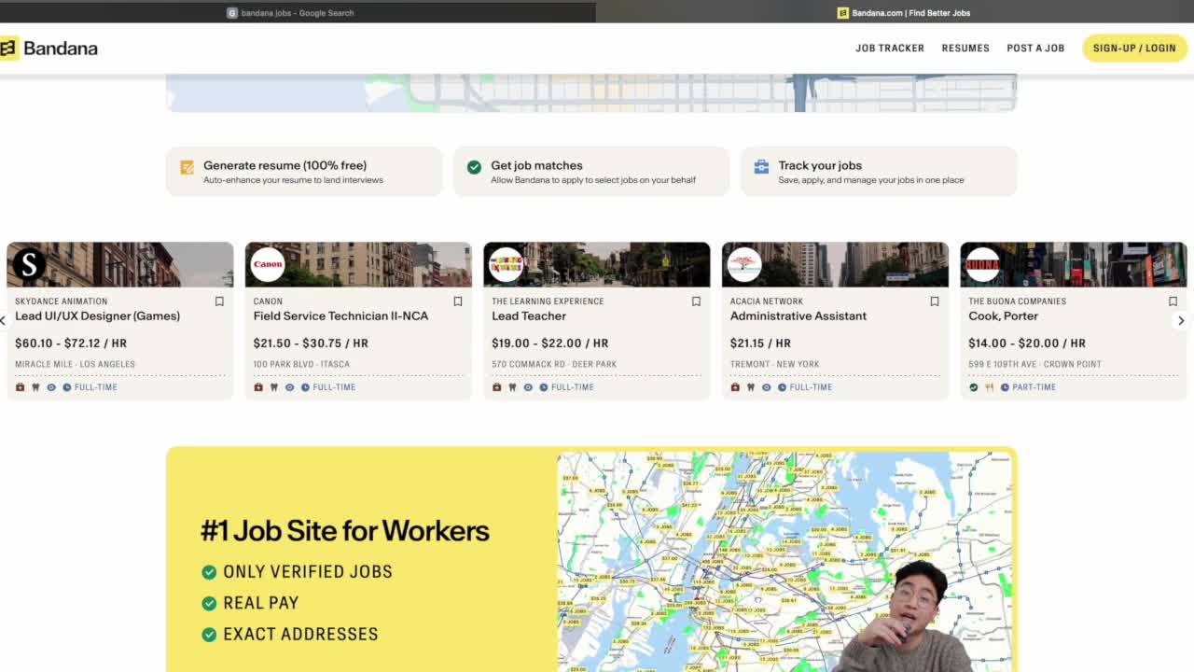
Task: Click the Canon company logo
Action: pos(268,264)
